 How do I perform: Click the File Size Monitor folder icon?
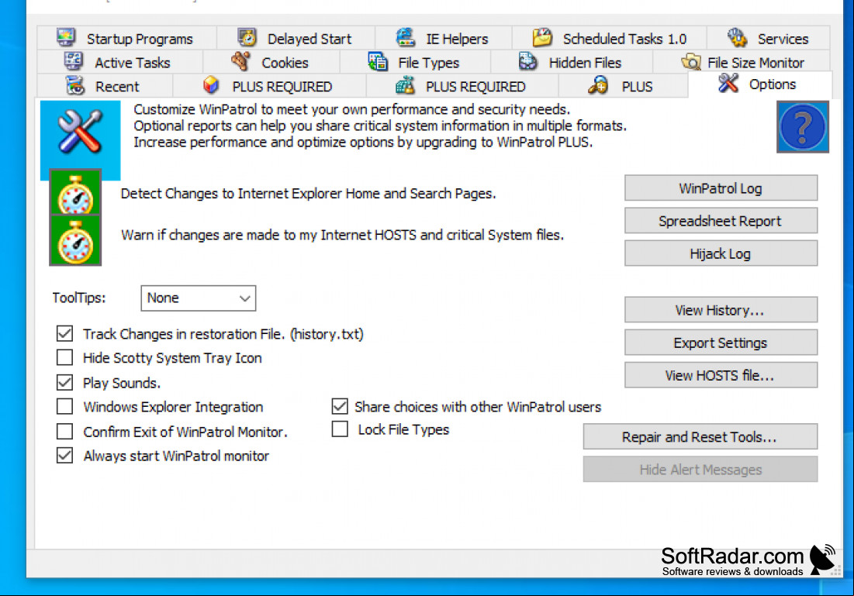point(691,61)
